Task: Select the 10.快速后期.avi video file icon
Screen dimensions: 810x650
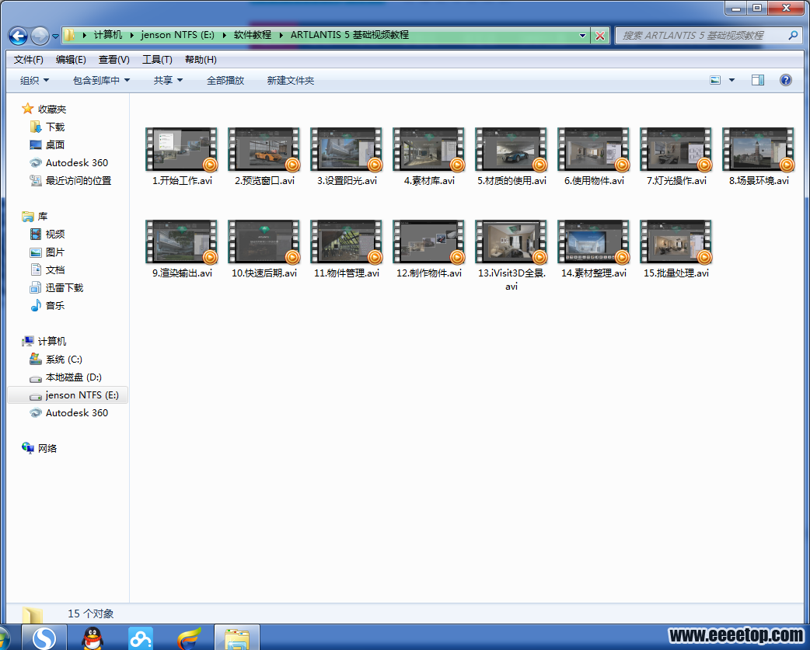Action: [x=264, y=242]
